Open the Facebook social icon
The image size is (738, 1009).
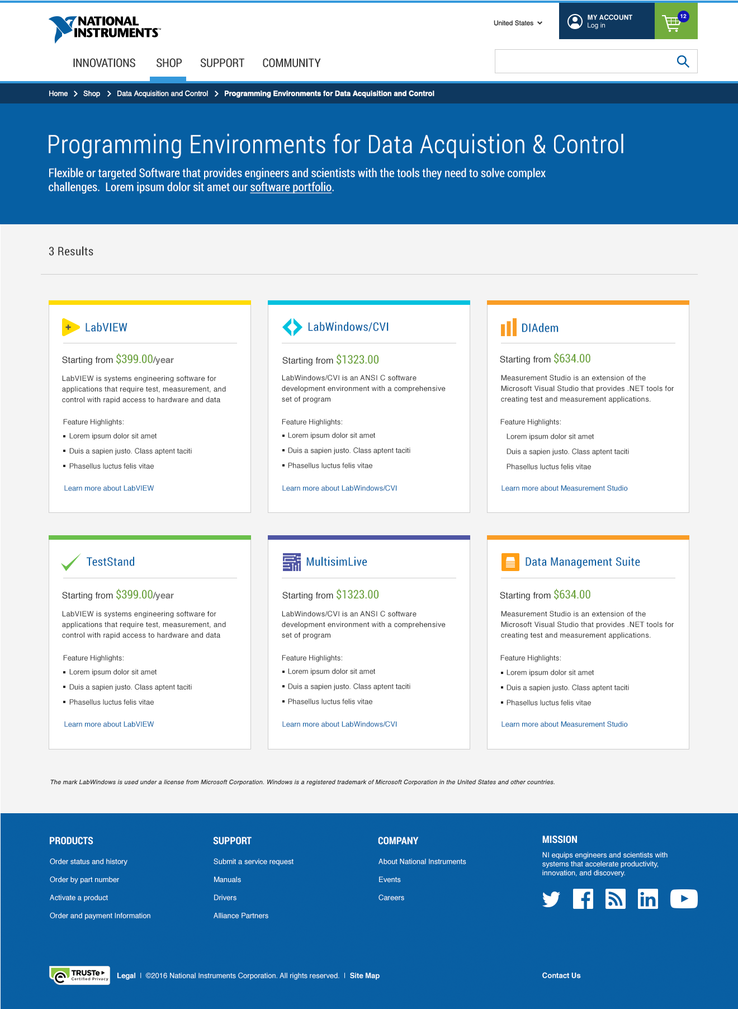[x=583, y=899]
